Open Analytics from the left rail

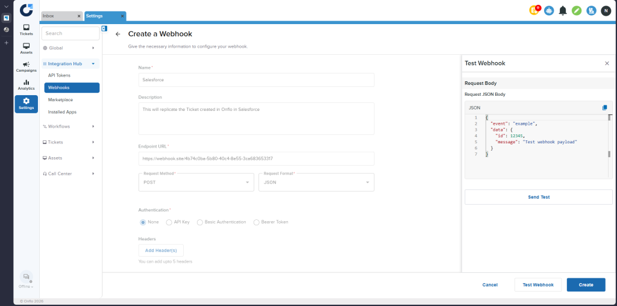click(x=27, y=85)
